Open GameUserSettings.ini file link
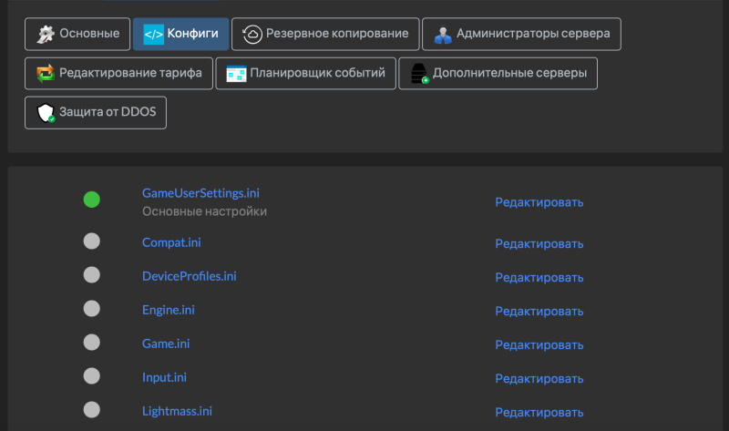 200,193
